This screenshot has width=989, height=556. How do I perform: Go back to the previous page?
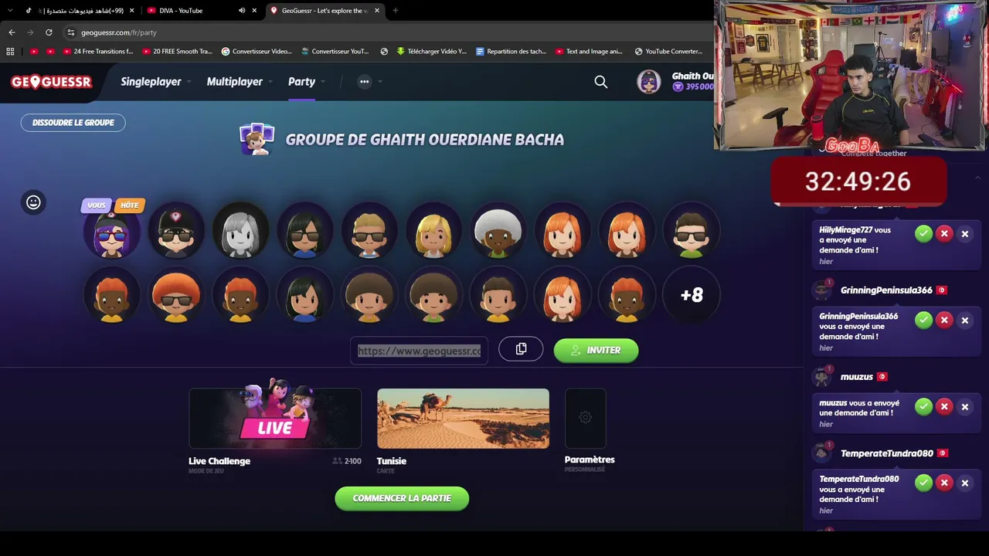(x=12, y=32)
